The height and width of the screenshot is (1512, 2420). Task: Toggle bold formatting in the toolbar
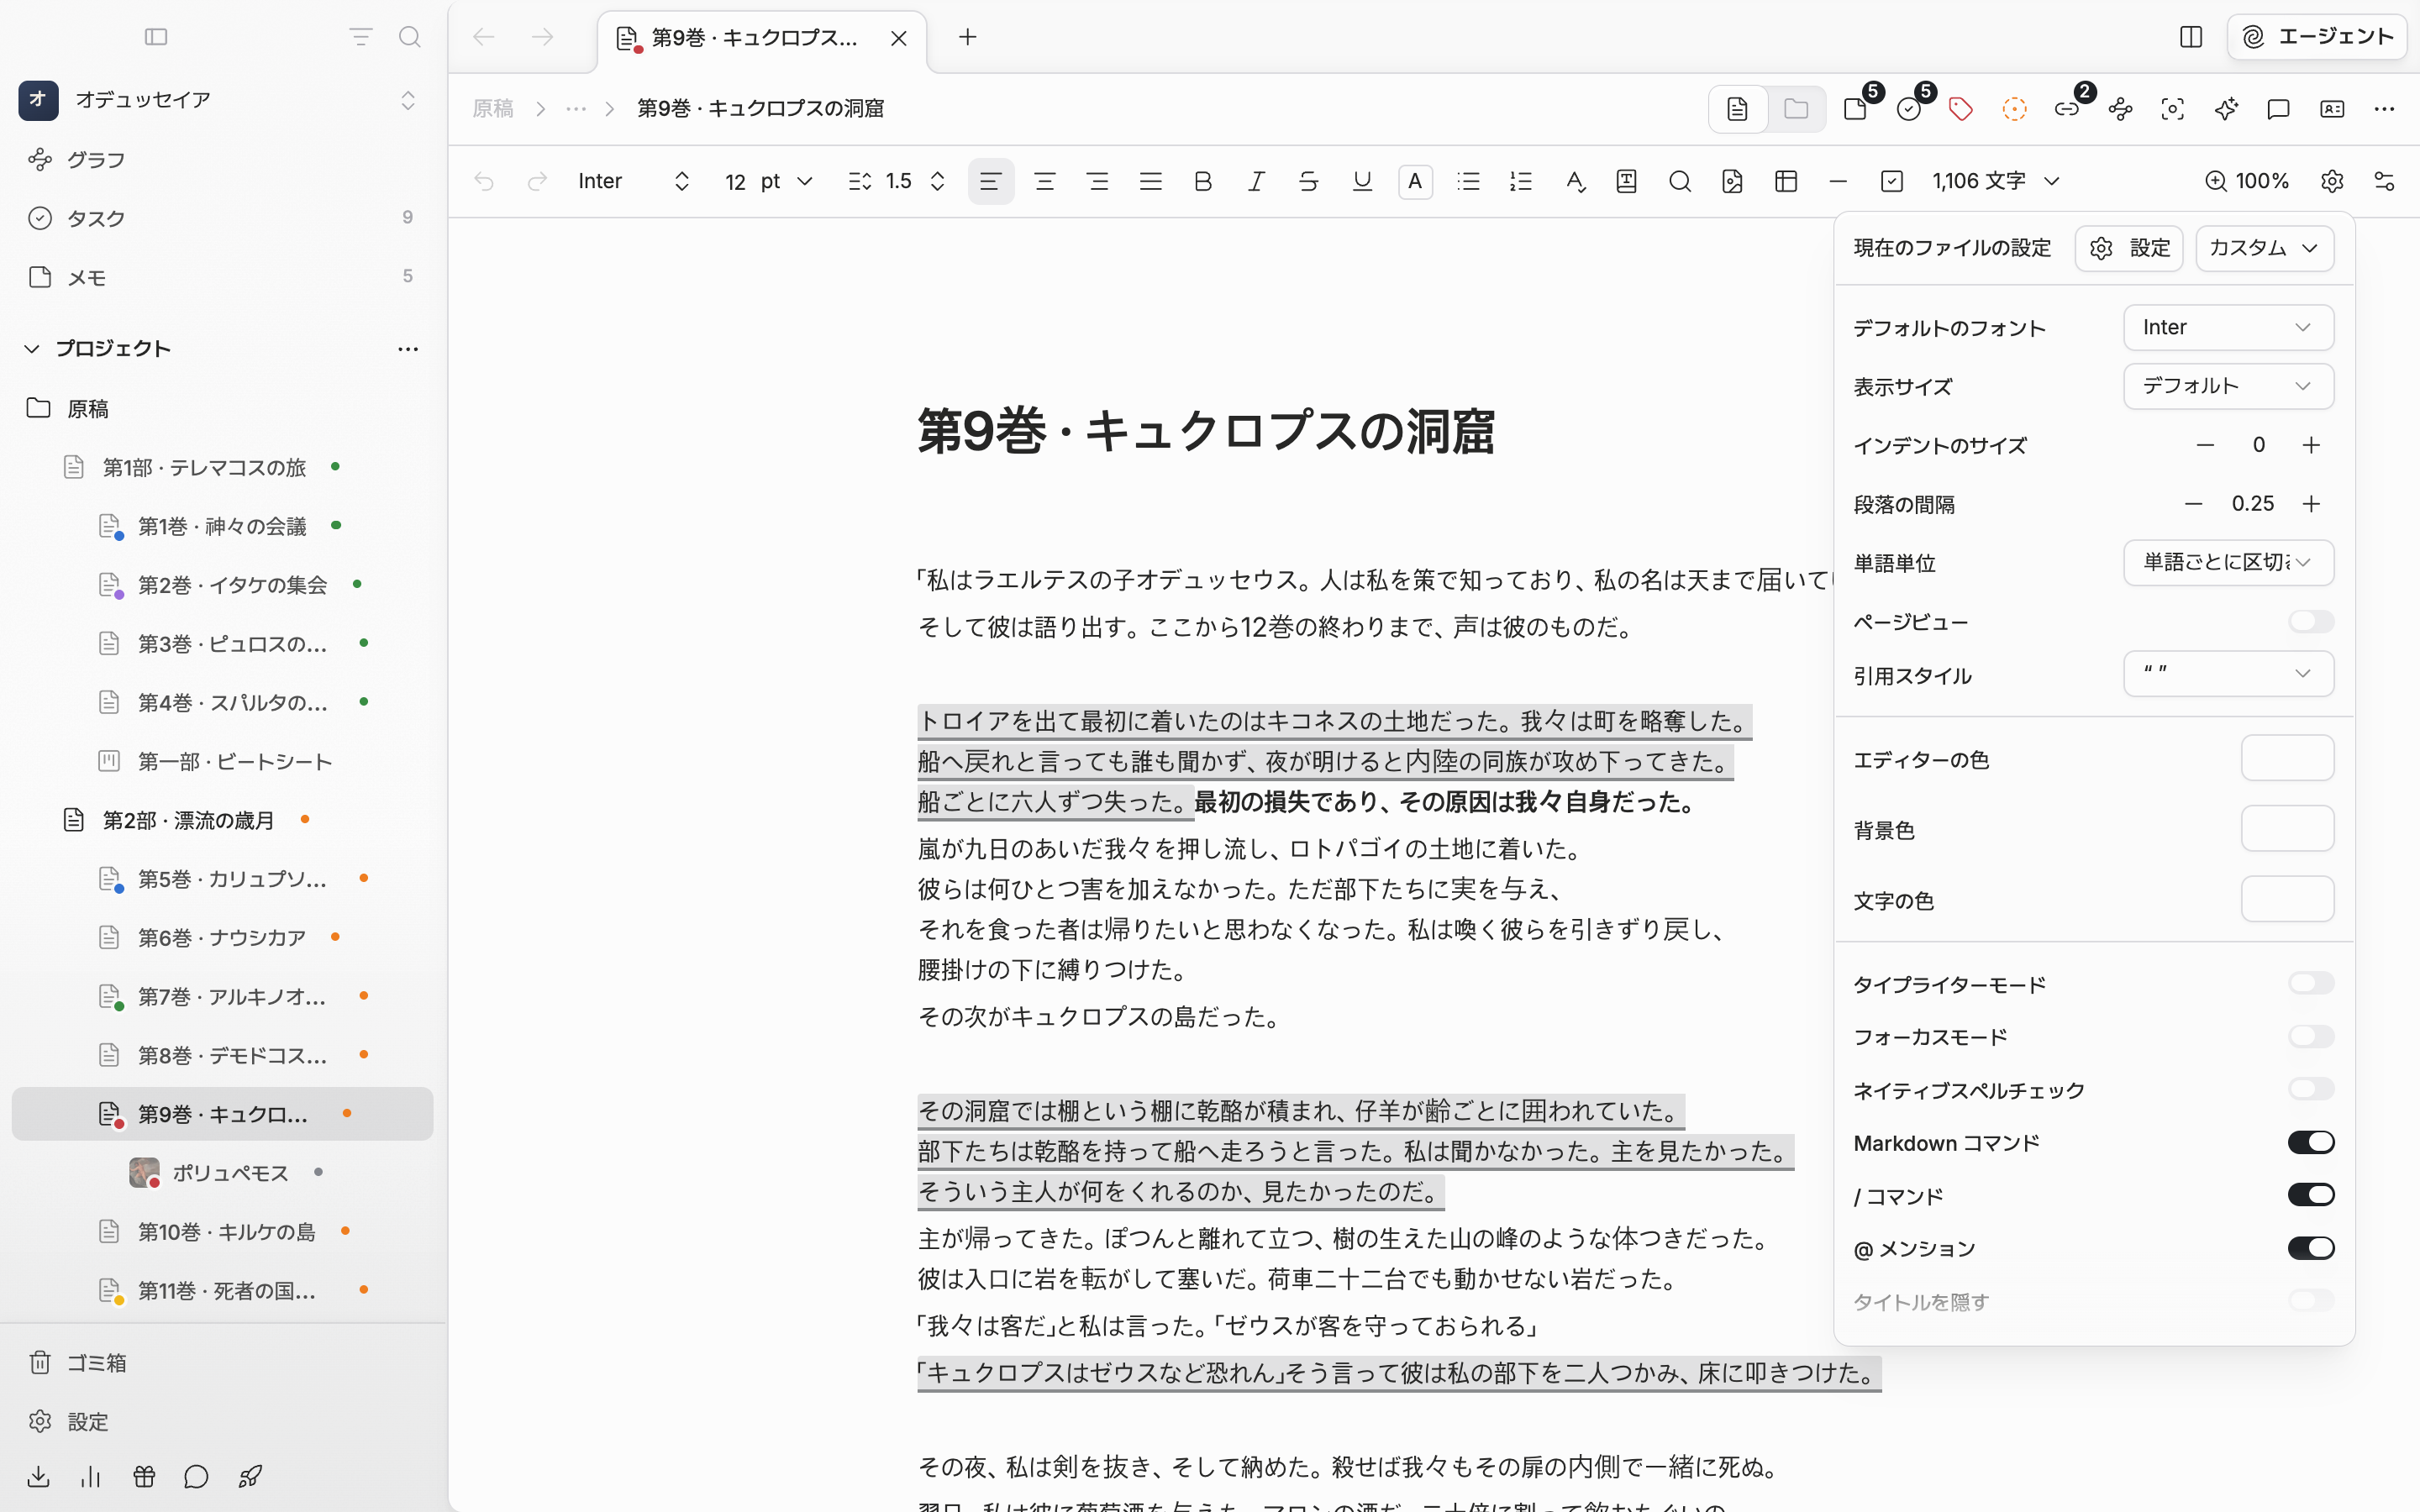point(1203,181)
